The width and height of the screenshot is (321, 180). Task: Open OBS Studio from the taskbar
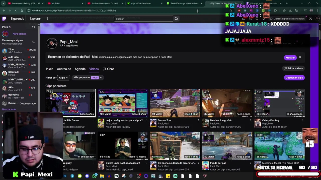pos(138,176)
